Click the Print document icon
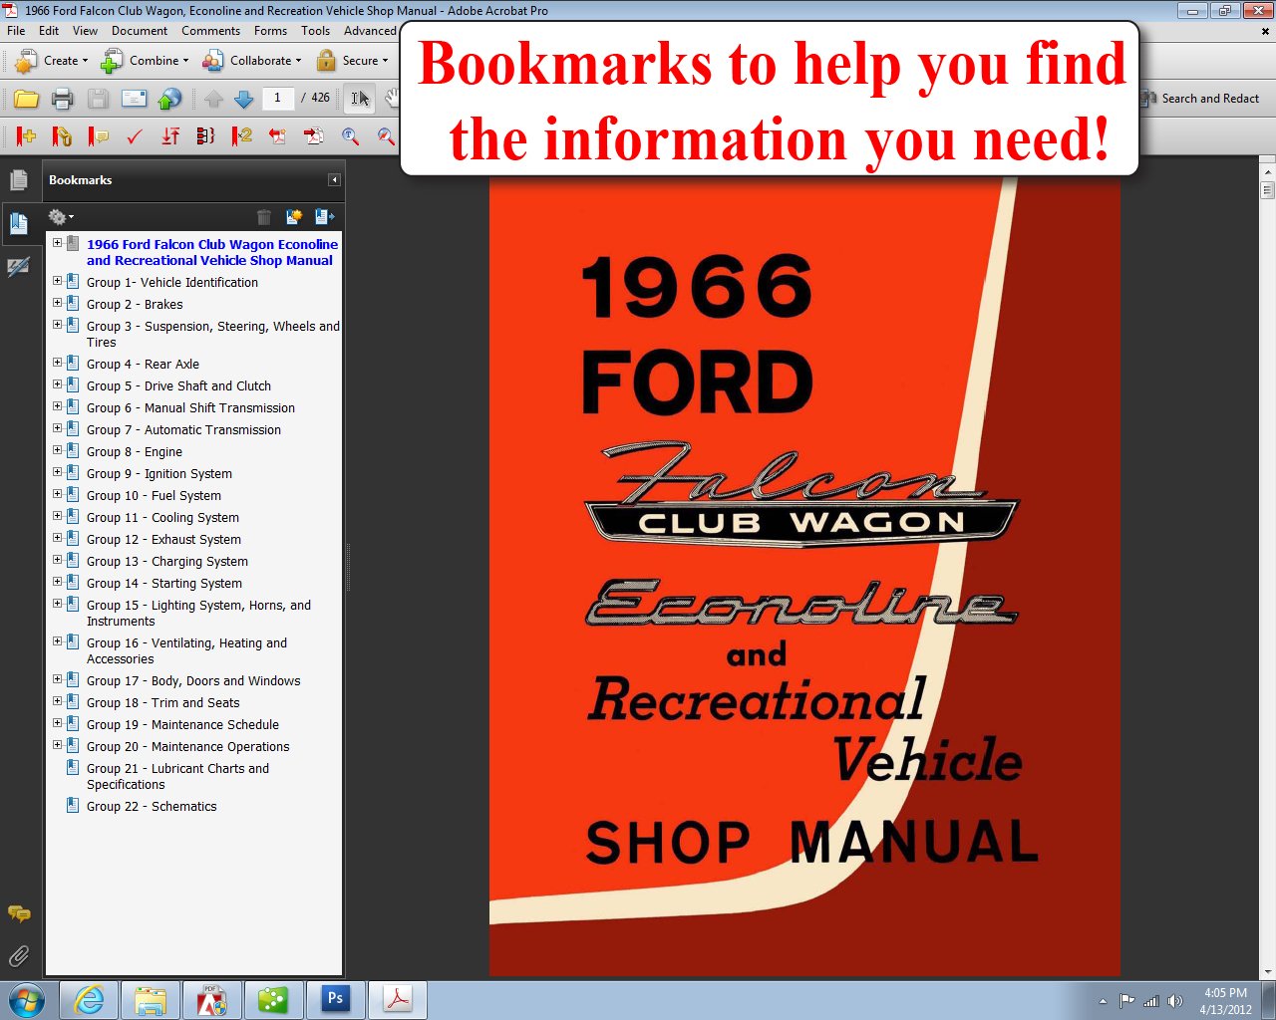This screenshot has width=1276, height=1020. [62, 98]
